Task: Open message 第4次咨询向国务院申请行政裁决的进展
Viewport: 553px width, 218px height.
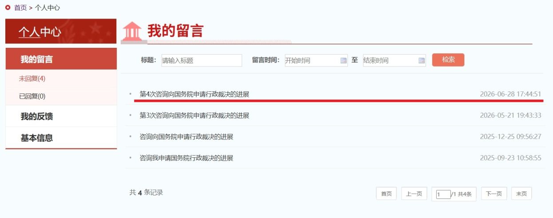Action: pyautogui.click(x=194, y=94)
